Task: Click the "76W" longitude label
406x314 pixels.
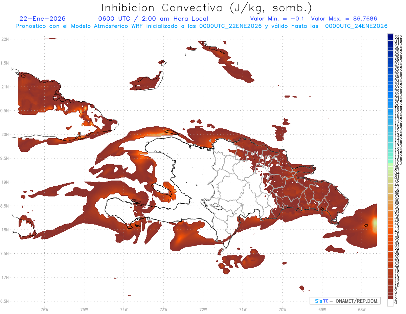Action: point(44,309)
